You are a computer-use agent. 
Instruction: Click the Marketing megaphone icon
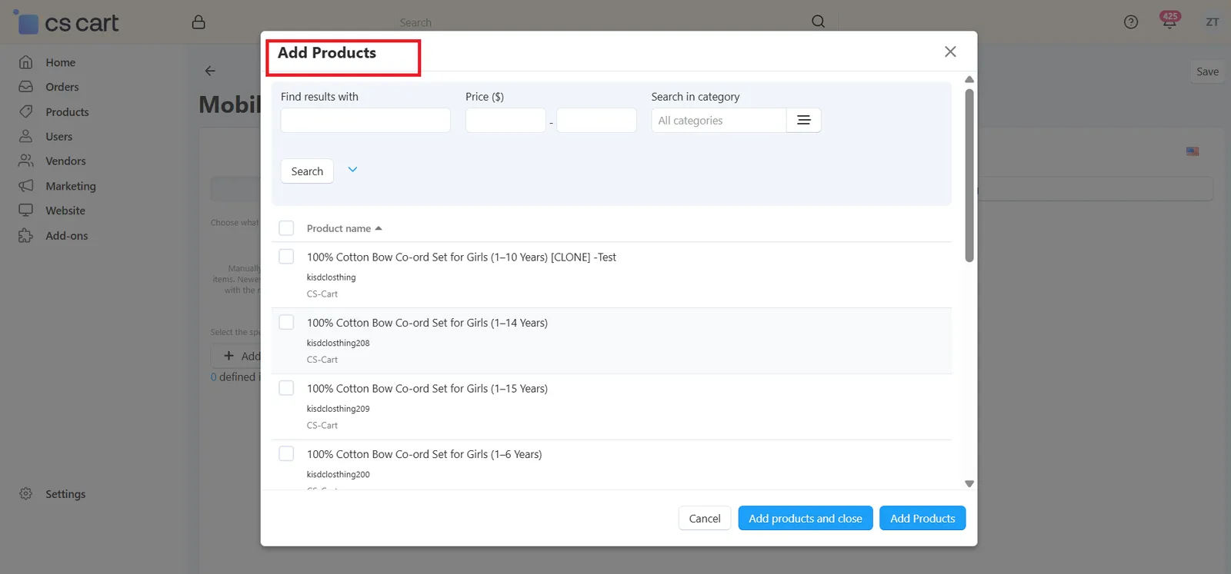[x=25, y=186]
